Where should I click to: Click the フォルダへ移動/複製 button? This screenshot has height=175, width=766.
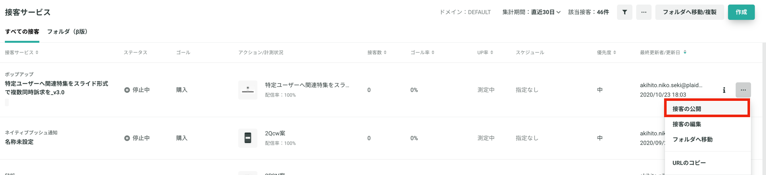pyautogui.click(x=689, y=12)
